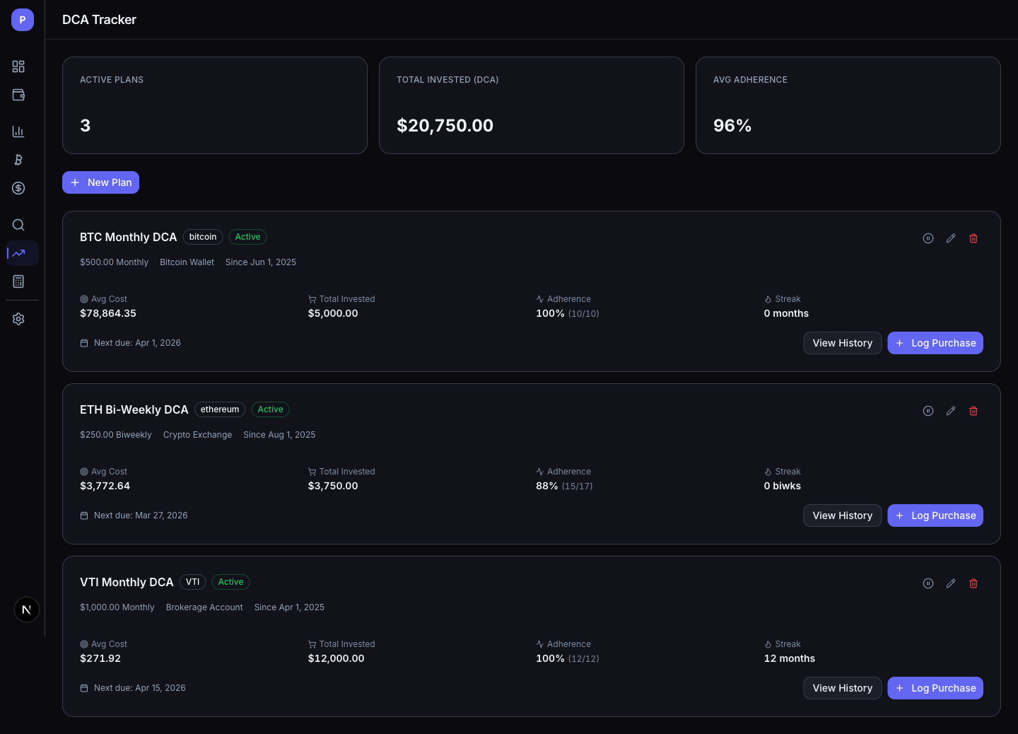Viewport: 1018px width, 734px height.
Task: Open the calculator icon in sidebar
Action: tap(18, 281)
